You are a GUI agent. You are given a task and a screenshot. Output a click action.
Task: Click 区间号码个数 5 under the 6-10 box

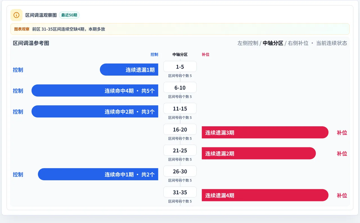(180, 96)
